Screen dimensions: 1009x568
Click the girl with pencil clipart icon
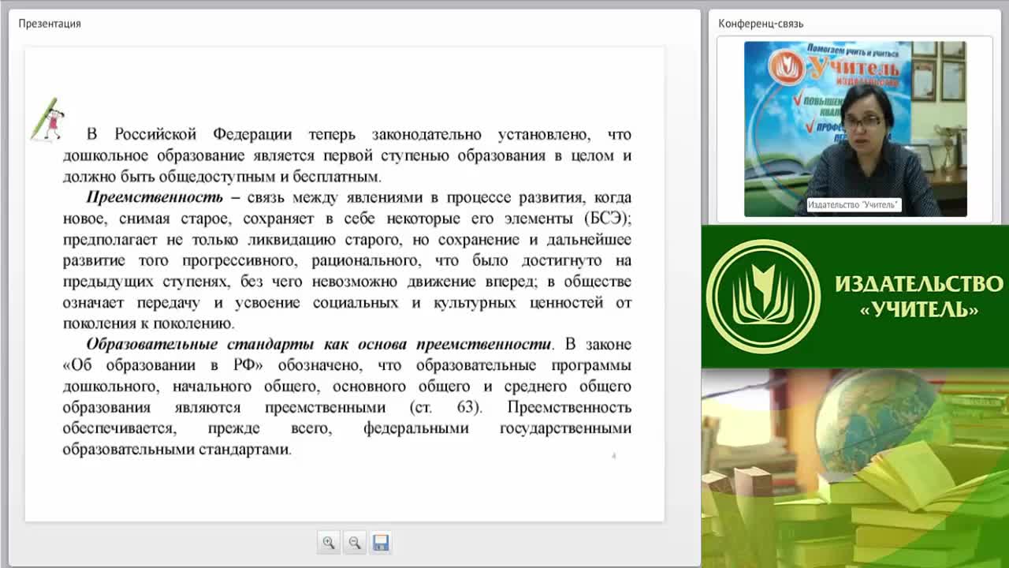(x=47, y=119)
